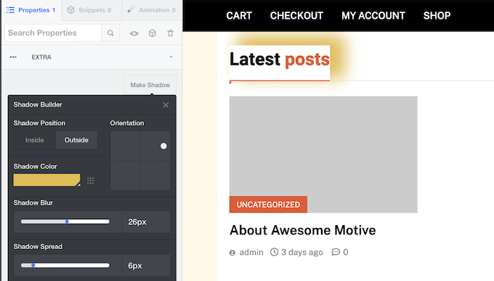
Task: Switch to the Animation tab
Action: (152, 10)
